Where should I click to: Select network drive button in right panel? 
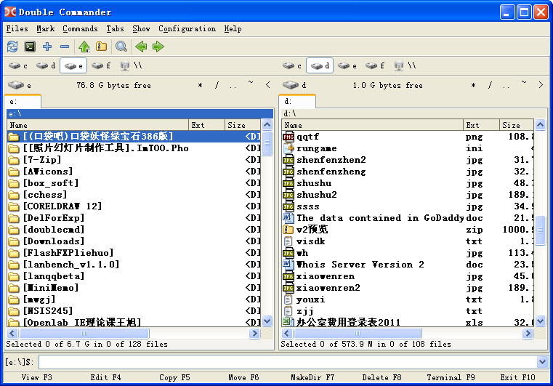(x=405, y=65)
